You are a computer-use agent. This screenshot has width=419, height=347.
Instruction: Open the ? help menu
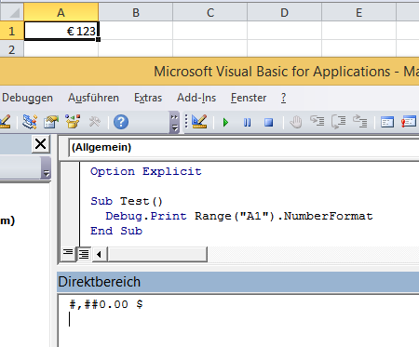(x=283, y=98)
